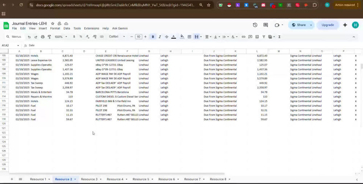
Task: Decrease decimal places icon
Action: [x=87, y=37]
